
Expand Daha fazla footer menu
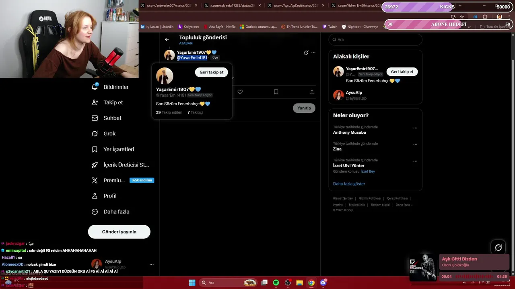tap(404, 205)
